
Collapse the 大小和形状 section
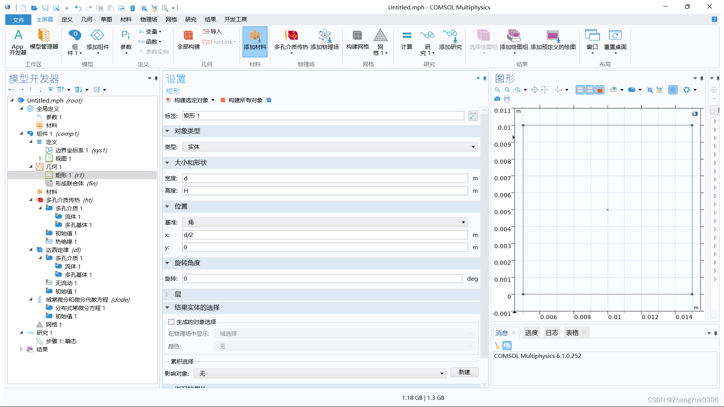coord(167,163)
